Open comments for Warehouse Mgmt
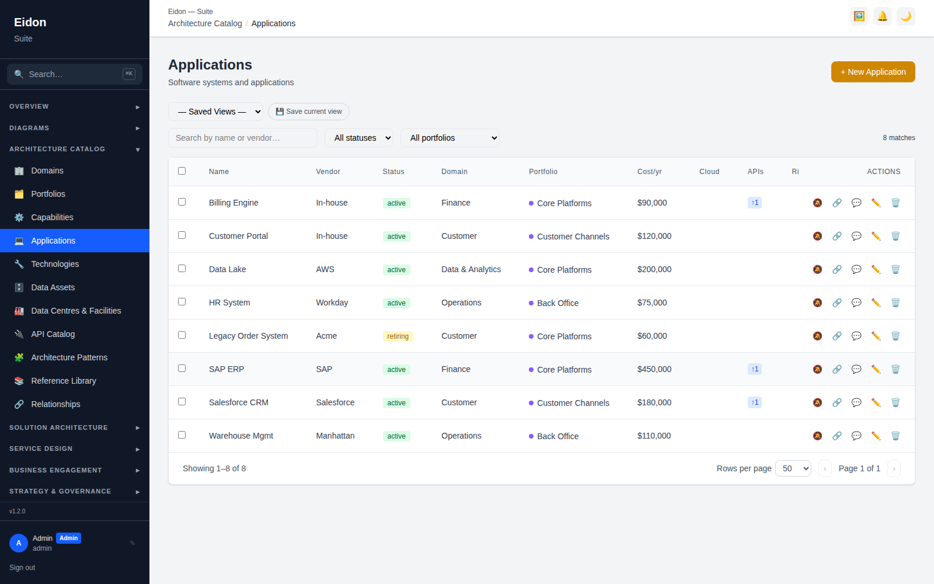The image size is (934, 584). [856, 436]
